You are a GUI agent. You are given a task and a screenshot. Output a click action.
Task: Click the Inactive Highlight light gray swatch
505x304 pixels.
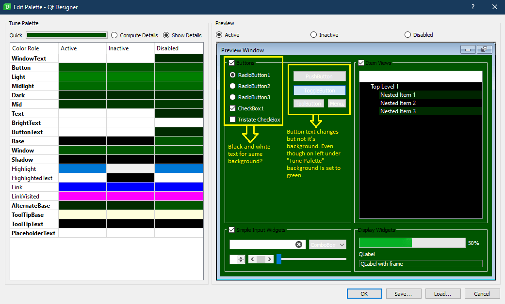(x=130, y=168)
